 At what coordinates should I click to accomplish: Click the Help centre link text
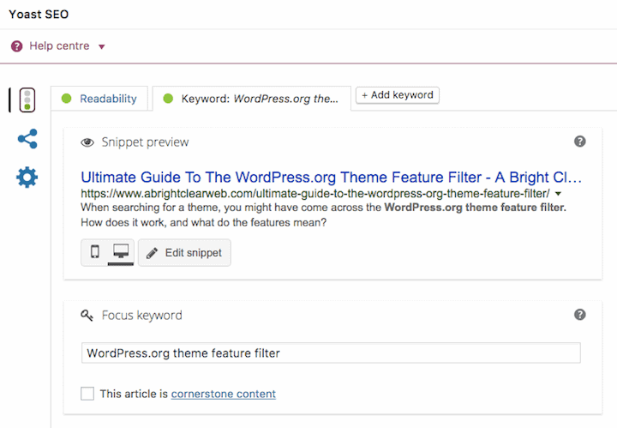59,46
